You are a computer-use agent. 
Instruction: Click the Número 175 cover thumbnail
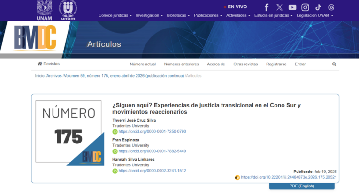click(69, 133)
